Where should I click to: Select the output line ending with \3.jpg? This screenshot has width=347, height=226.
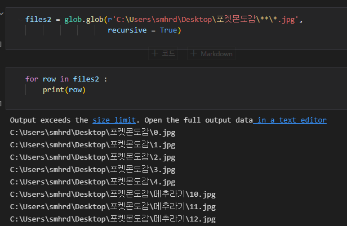tap(92, 170)
